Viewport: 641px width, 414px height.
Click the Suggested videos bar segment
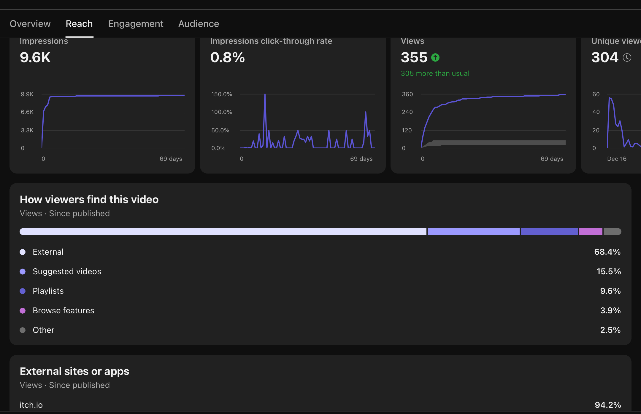[473, 232]
